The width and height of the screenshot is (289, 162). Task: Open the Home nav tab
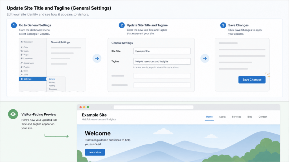point(209,117)
